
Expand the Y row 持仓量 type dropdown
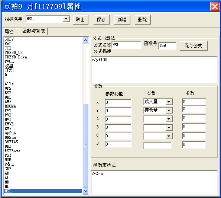pos(169,110)
